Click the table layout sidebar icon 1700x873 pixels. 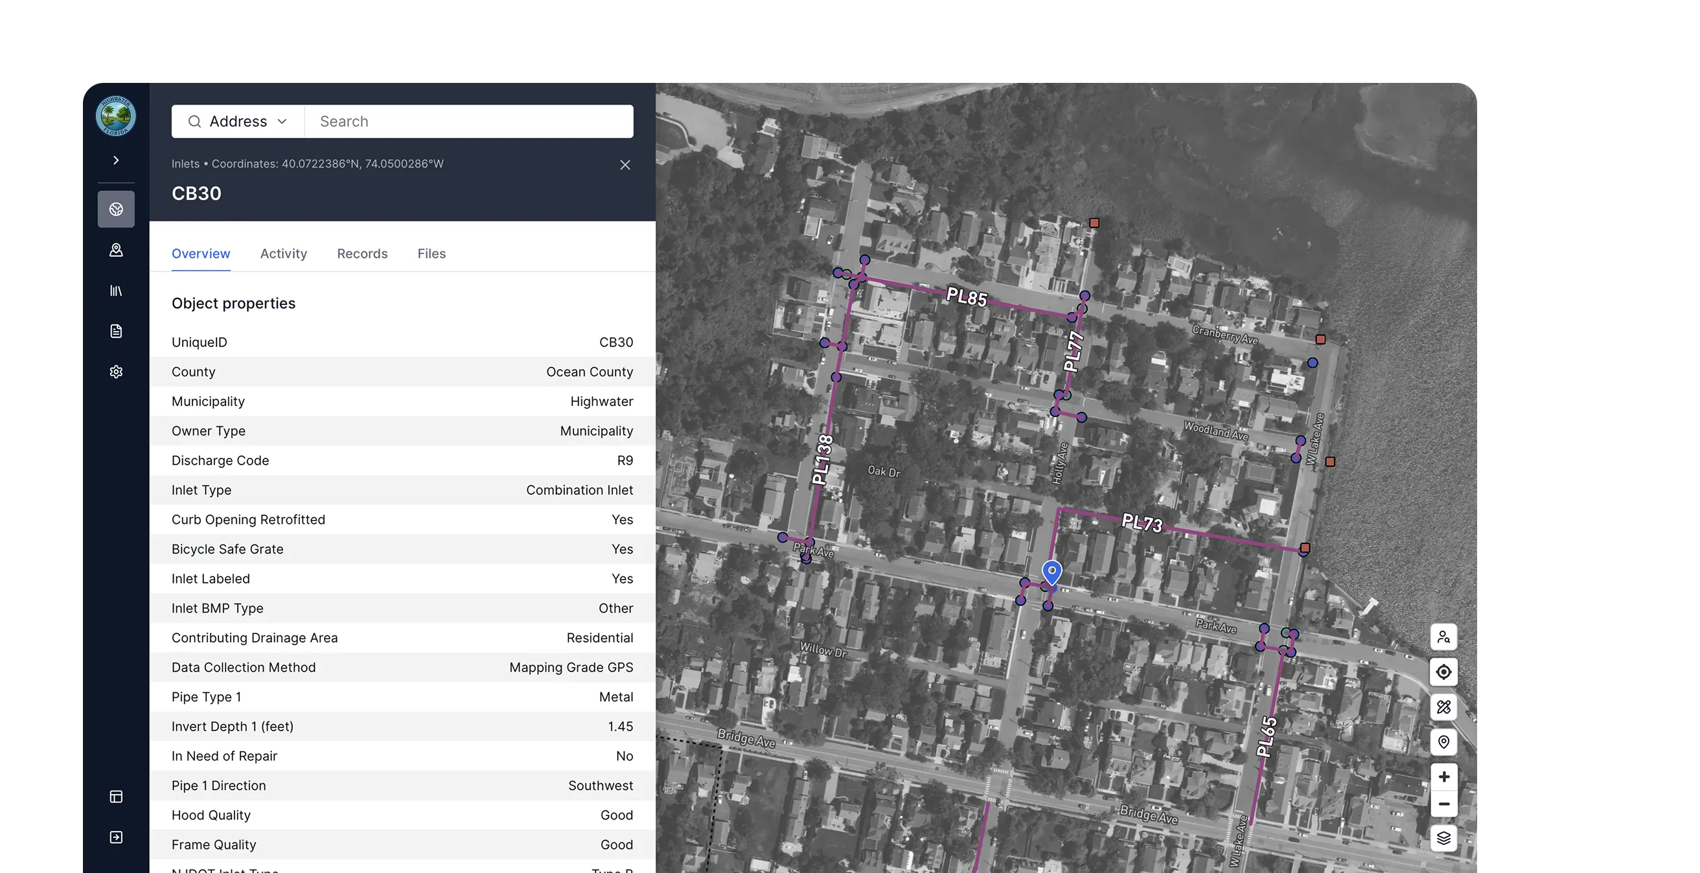(116, 797)
